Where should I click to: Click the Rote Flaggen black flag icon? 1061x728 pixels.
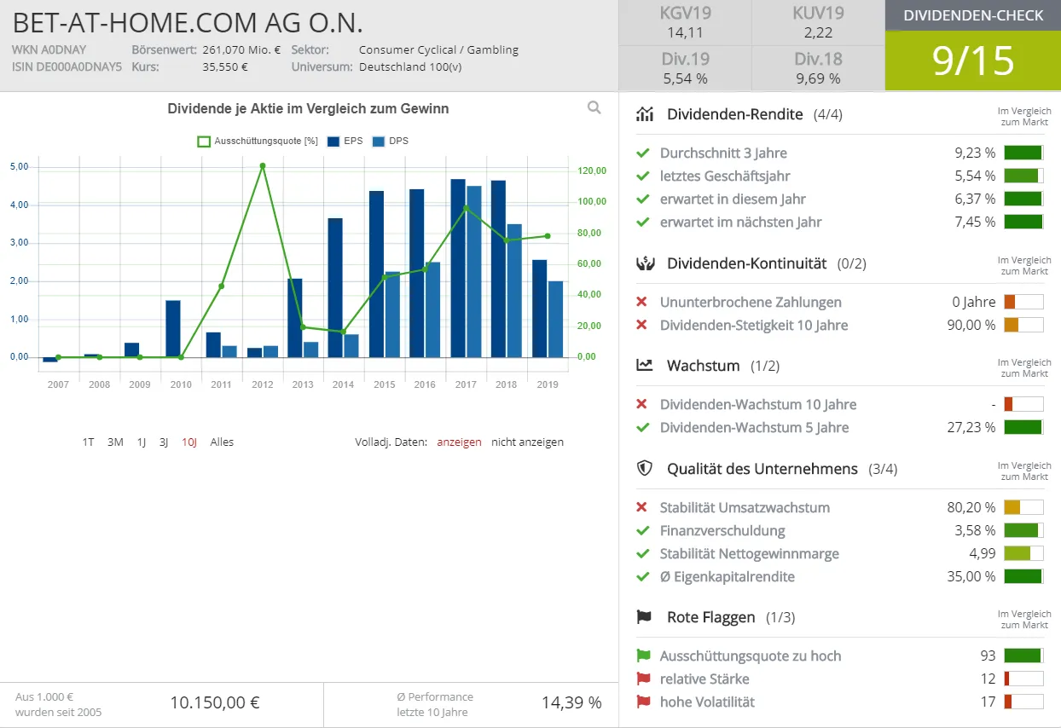tap(644, 617)
